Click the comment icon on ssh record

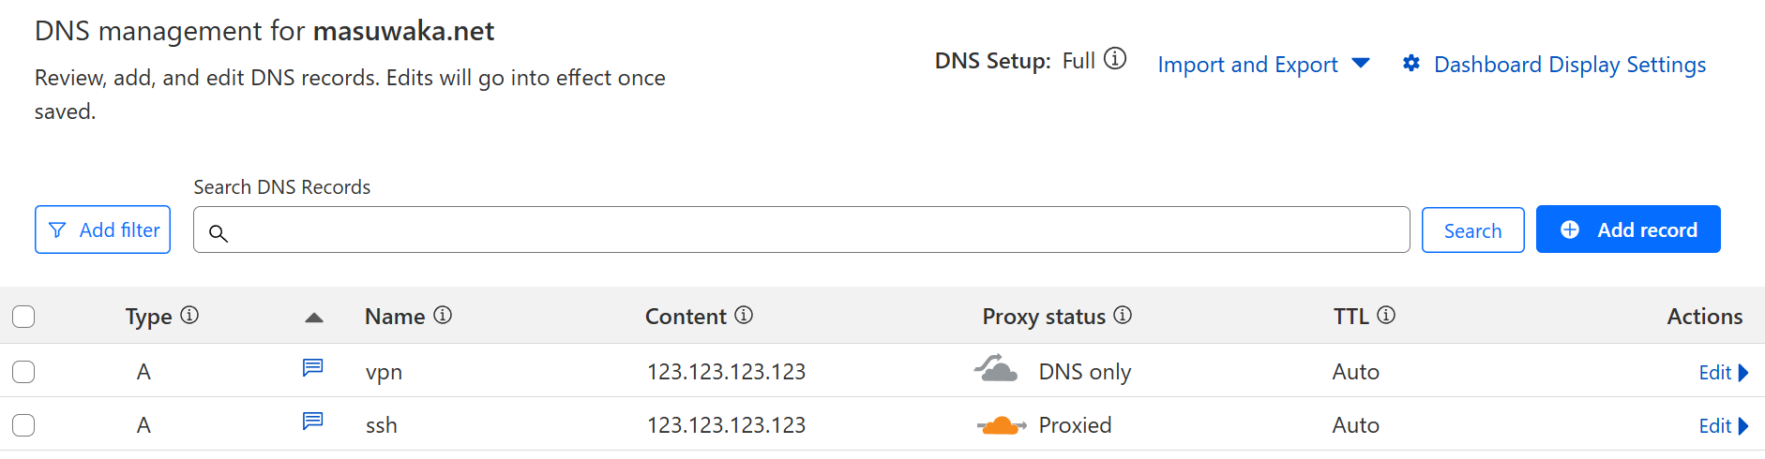tap(312, 421)
